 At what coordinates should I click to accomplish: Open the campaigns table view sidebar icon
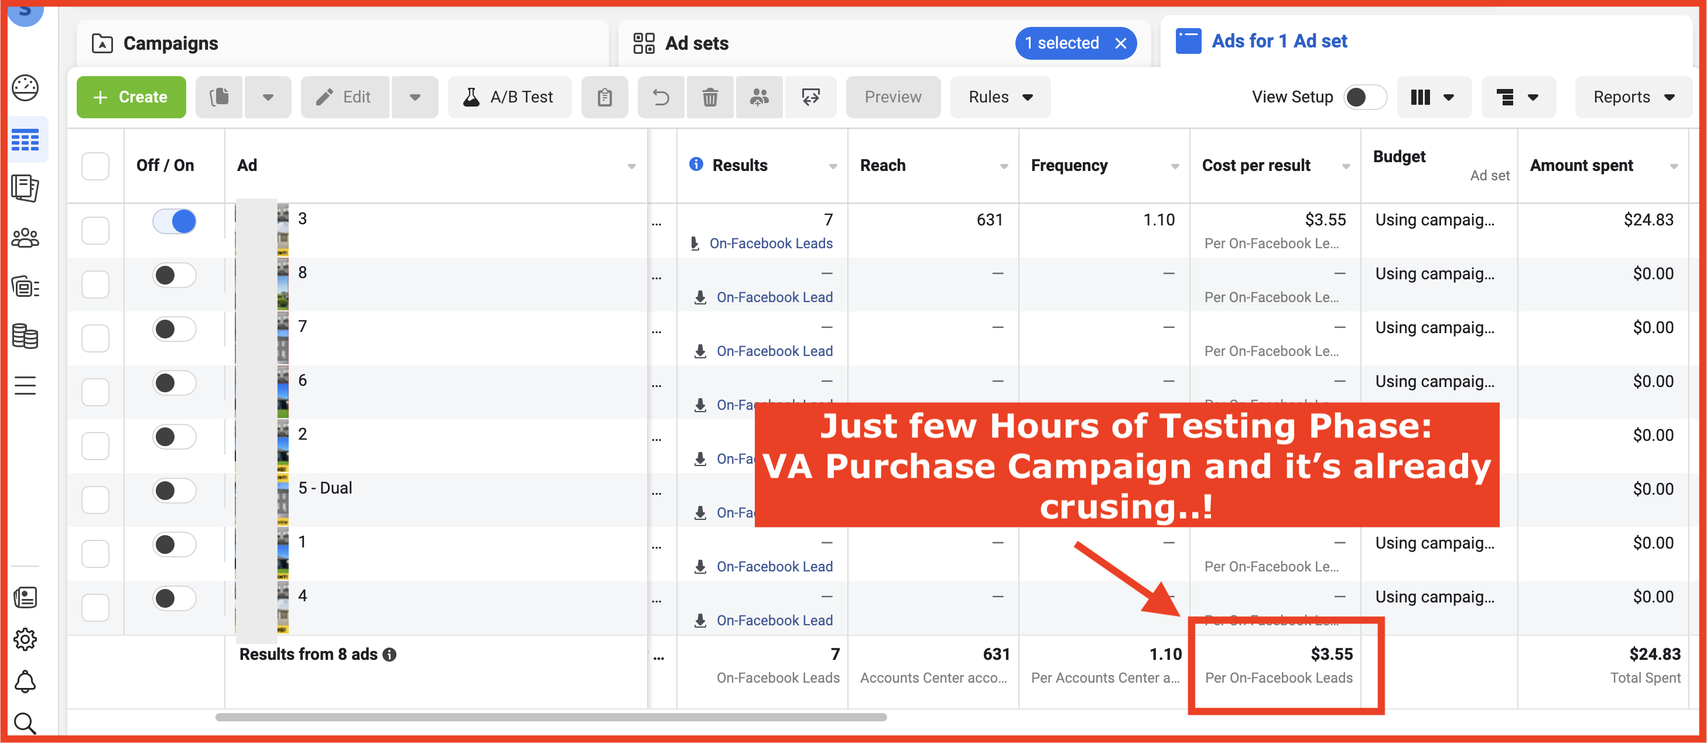pos(25,140)
